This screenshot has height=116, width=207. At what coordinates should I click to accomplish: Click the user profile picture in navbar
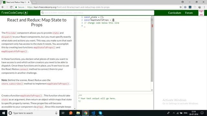tap(201, 13)
